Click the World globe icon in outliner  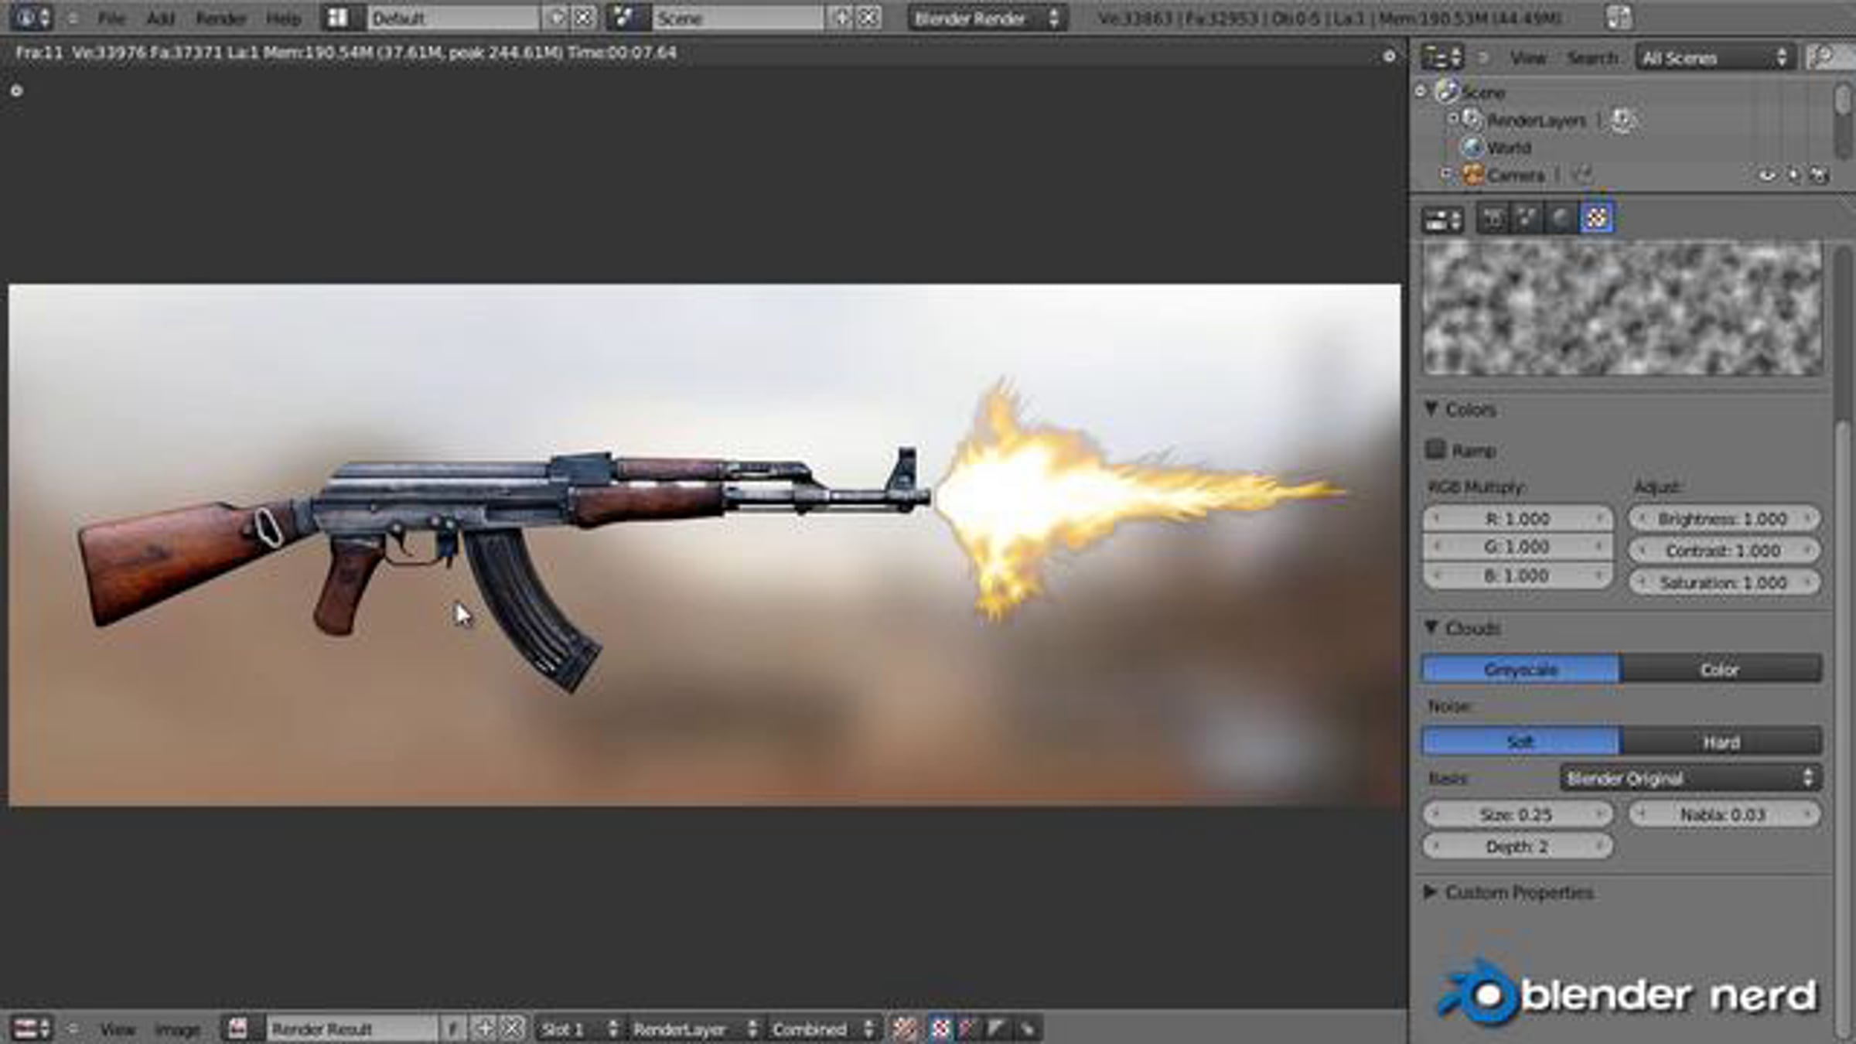point(1472,147)
